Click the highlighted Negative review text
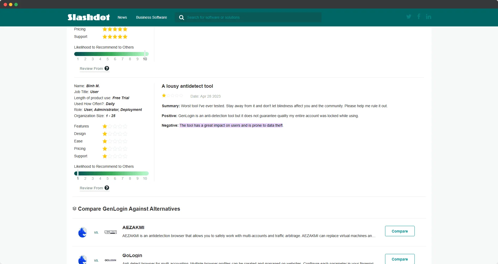 pyautogui.click(x=231, y=125)
